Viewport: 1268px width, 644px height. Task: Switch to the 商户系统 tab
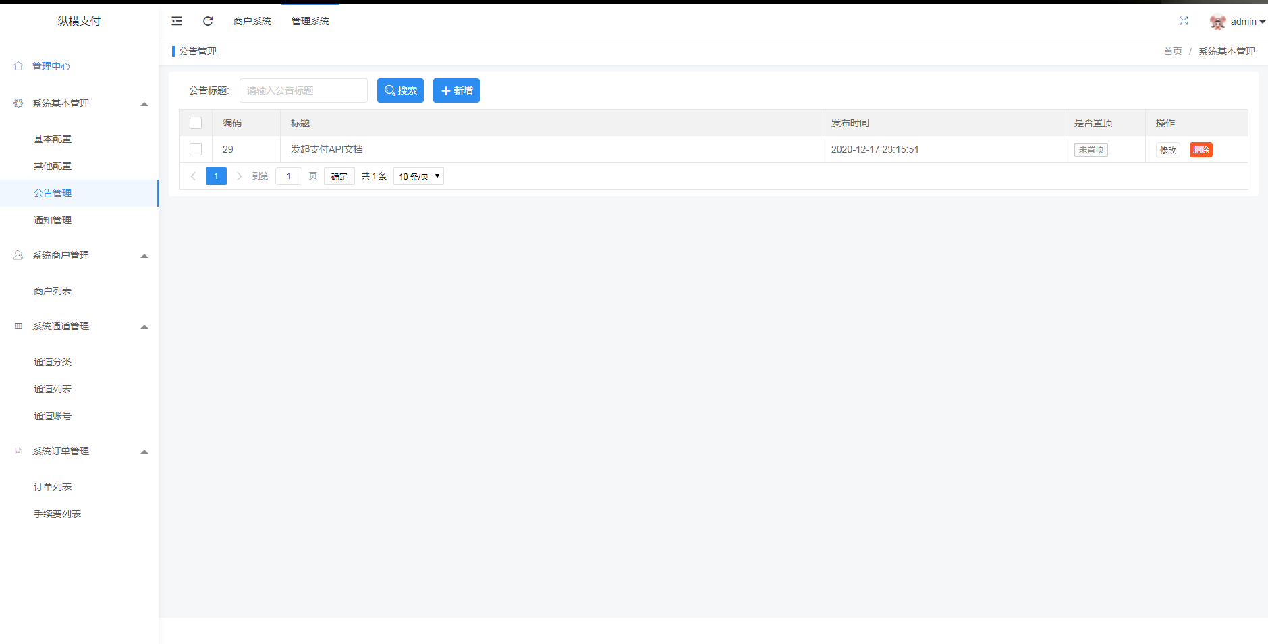click(x=252, y=21)
